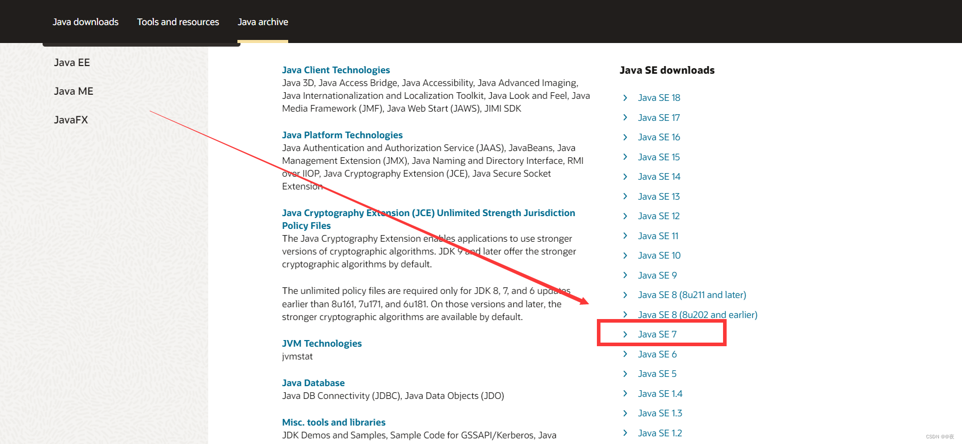Click the Java SE 17 link

(659, 118)
